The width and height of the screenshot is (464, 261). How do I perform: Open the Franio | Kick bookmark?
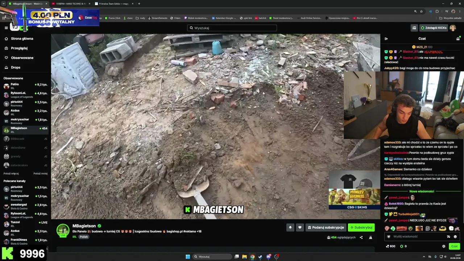113,18
